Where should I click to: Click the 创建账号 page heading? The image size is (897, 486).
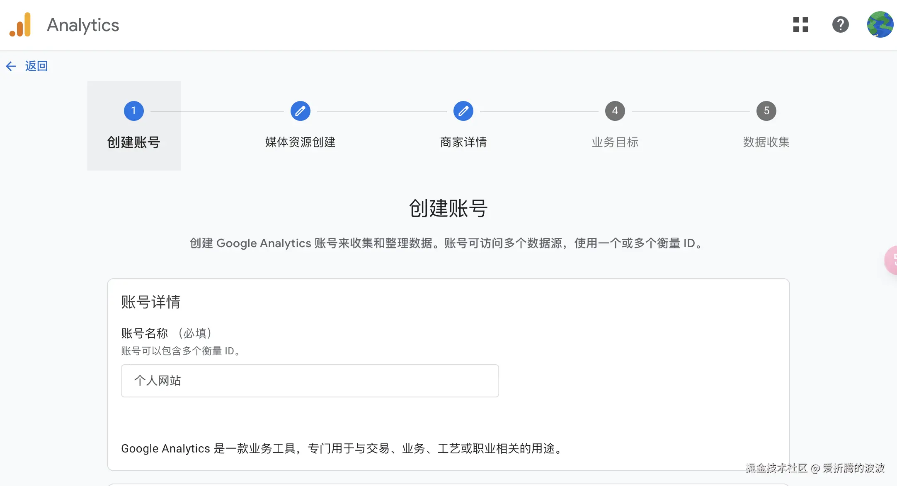coord(448,208)
